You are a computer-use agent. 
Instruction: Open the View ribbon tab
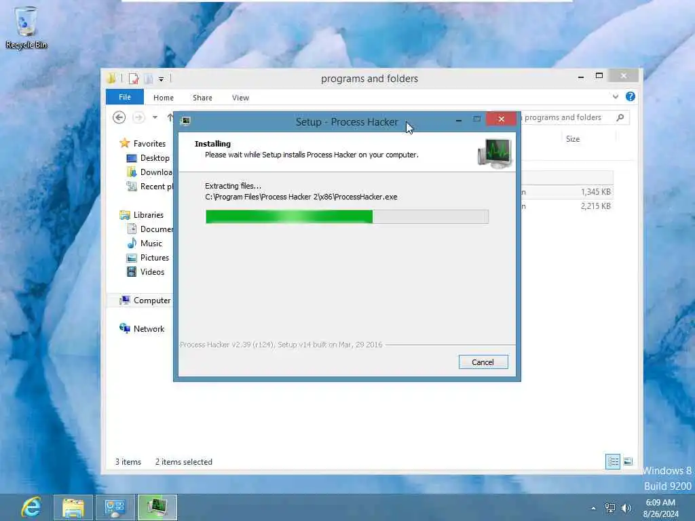(240, 98)
